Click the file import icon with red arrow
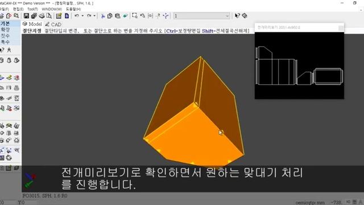Image resolution: width=364 pixels, height=205 pixels. (x=9, y=16)
